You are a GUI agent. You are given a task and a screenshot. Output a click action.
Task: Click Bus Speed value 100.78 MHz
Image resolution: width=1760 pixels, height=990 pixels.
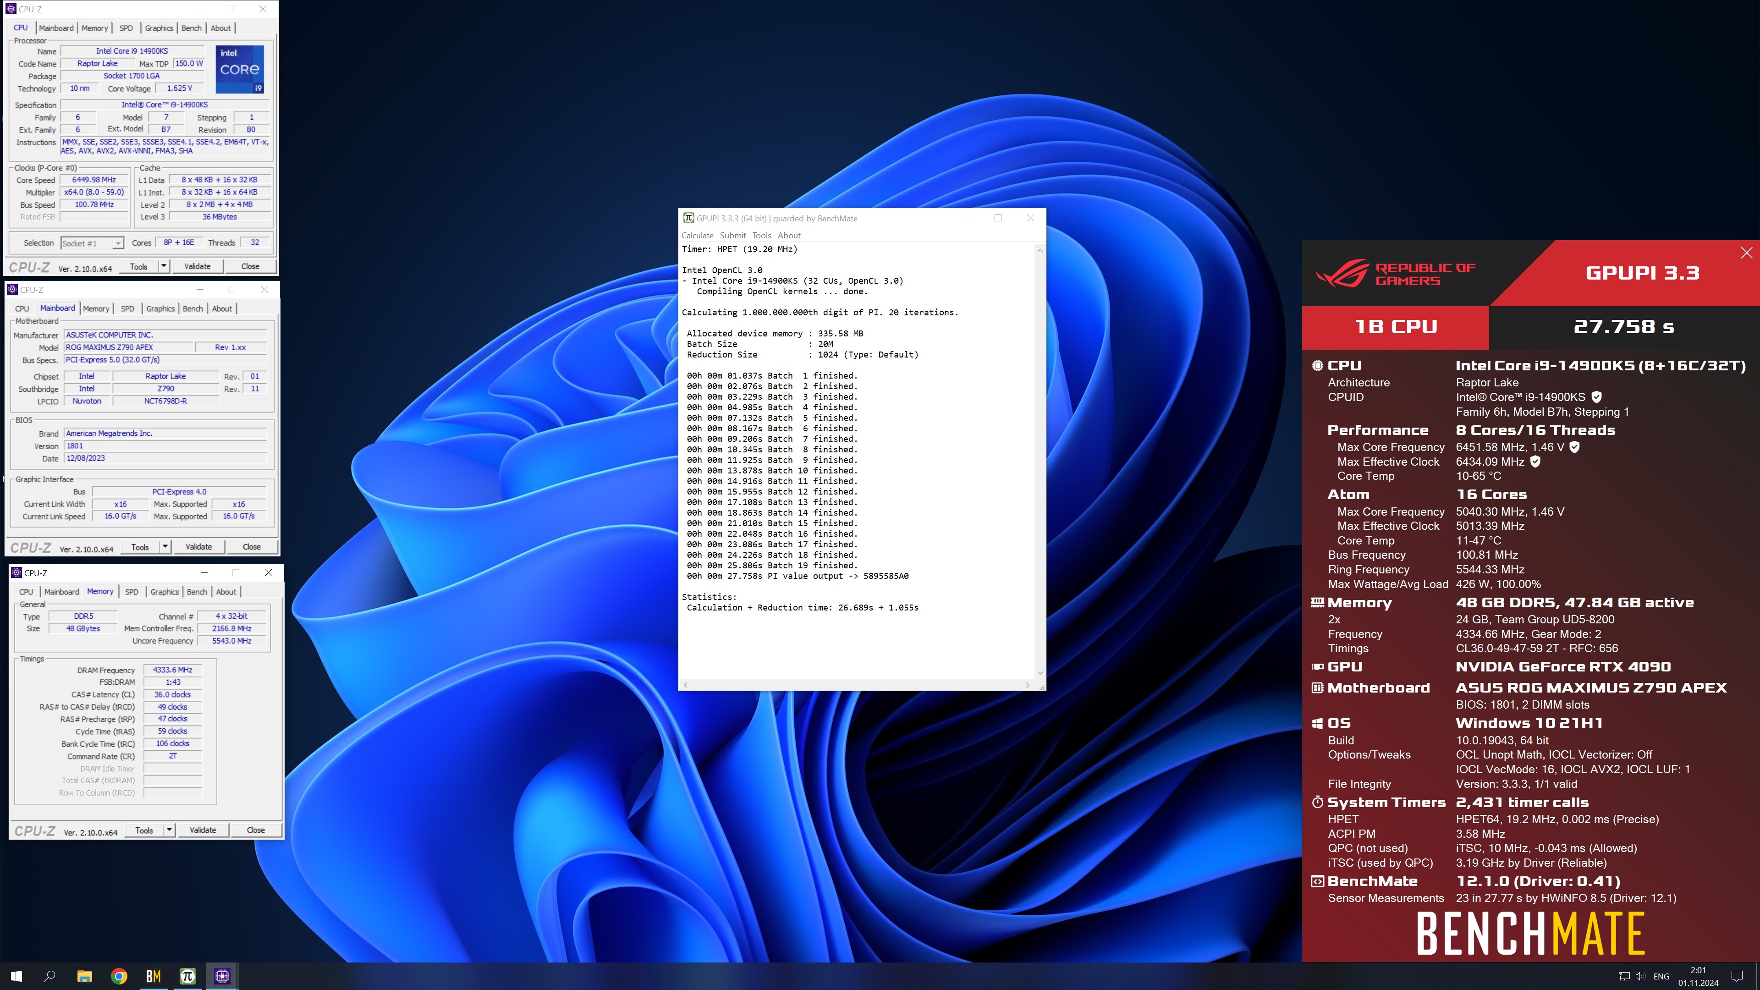click(94, 204)
